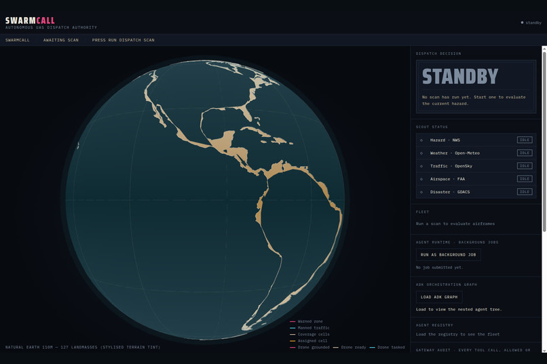Click the SWARMCALL logo in the header
The width and height of the screenshot is (547, 364).
[x=30, y=20]
